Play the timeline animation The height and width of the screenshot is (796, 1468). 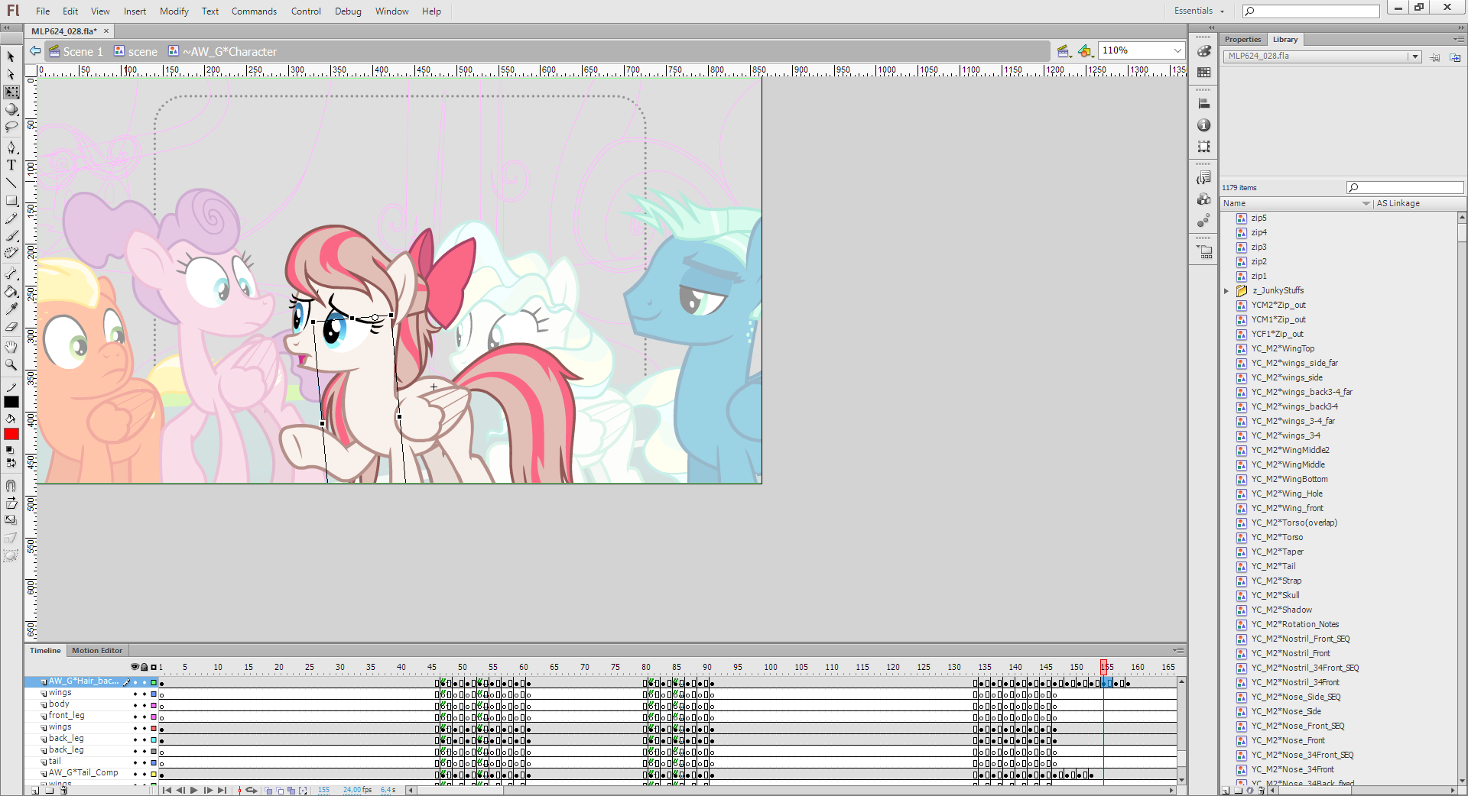194,791
